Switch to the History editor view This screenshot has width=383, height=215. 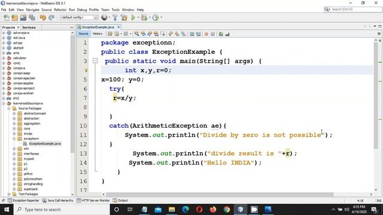[x=98, y=33]
